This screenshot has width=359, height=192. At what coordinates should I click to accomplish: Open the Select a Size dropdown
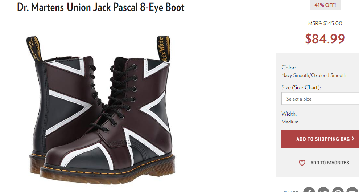pyautogui.click(x=320, y=99)
